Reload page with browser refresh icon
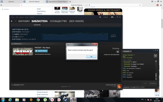The image size is (163, 102). pyautogui.click(x=21, y=5)
